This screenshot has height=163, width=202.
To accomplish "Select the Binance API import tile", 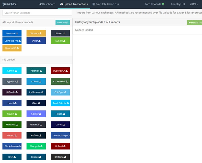I will point(36,33).
